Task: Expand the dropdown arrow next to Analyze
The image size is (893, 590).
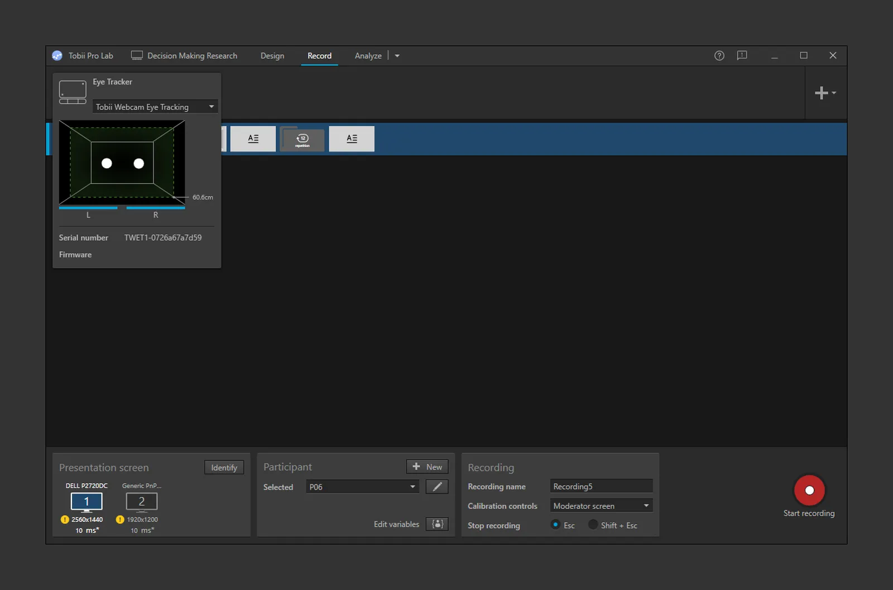Action: point(397,56)
